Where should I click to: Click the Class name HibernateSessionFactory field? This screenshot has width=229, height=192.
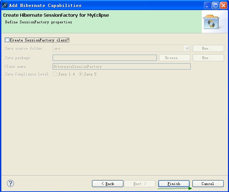pyautogui.click(x=122, y=66)
